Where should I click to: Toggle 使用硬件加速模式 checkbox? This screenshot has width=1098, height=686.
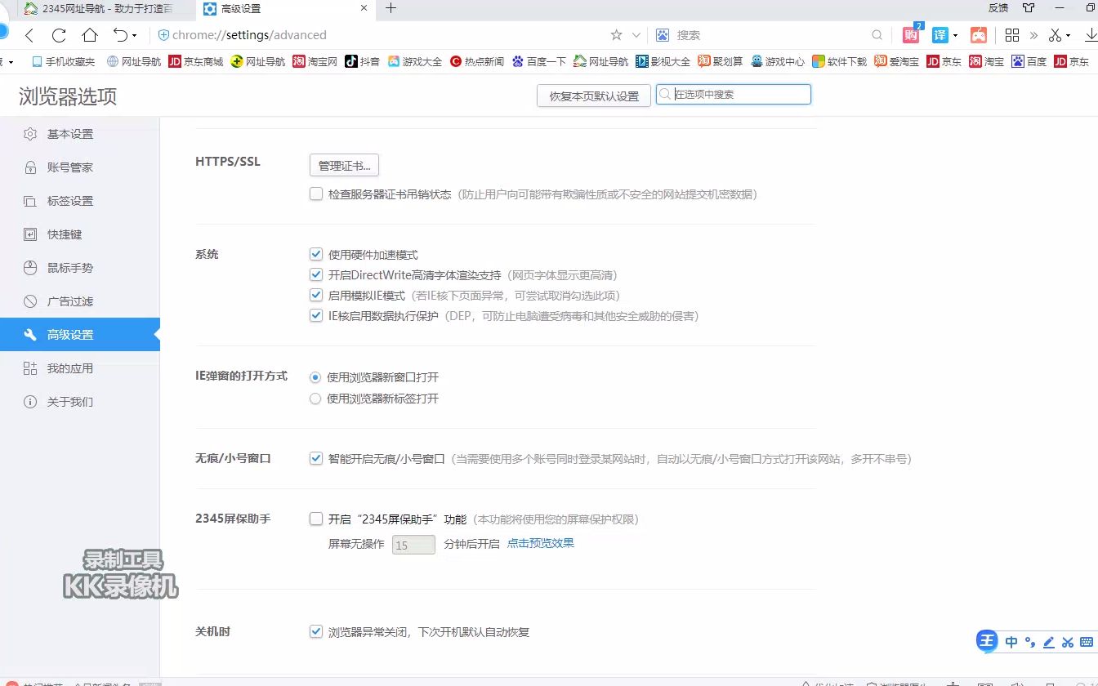316,255
